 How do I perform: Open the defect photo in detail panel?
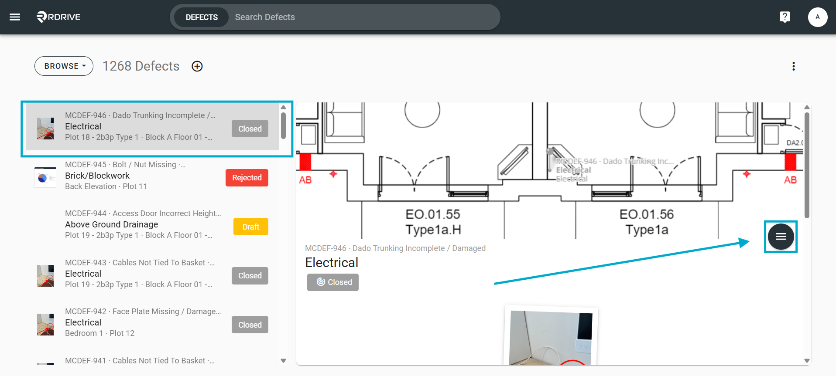(x=551, y=336)
